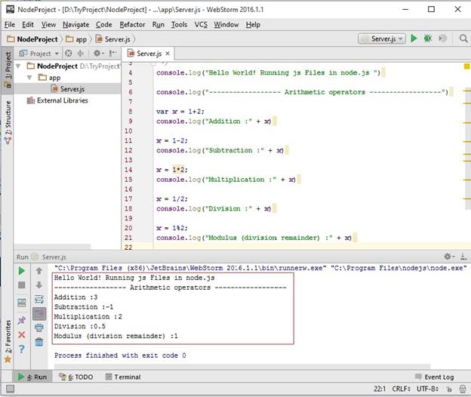Collapse the app folder in project tree

coord(30,78)
